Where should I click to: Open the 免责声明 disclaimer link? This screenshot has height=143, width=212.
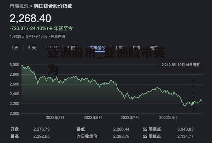(58, 36)
